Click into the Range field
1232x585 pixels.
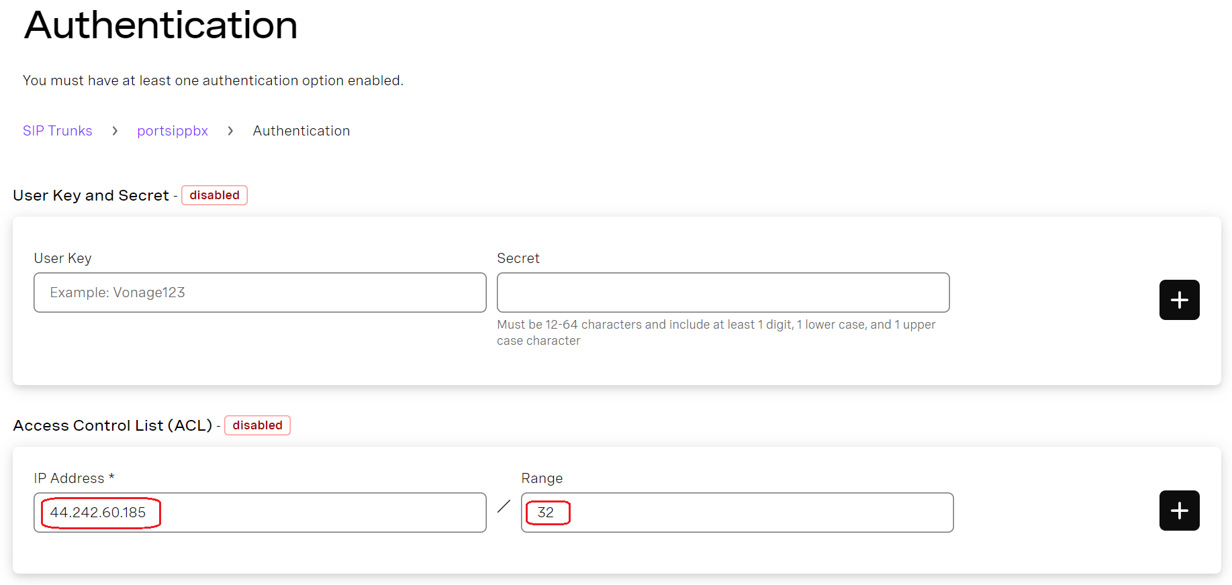tap(739, 513)
